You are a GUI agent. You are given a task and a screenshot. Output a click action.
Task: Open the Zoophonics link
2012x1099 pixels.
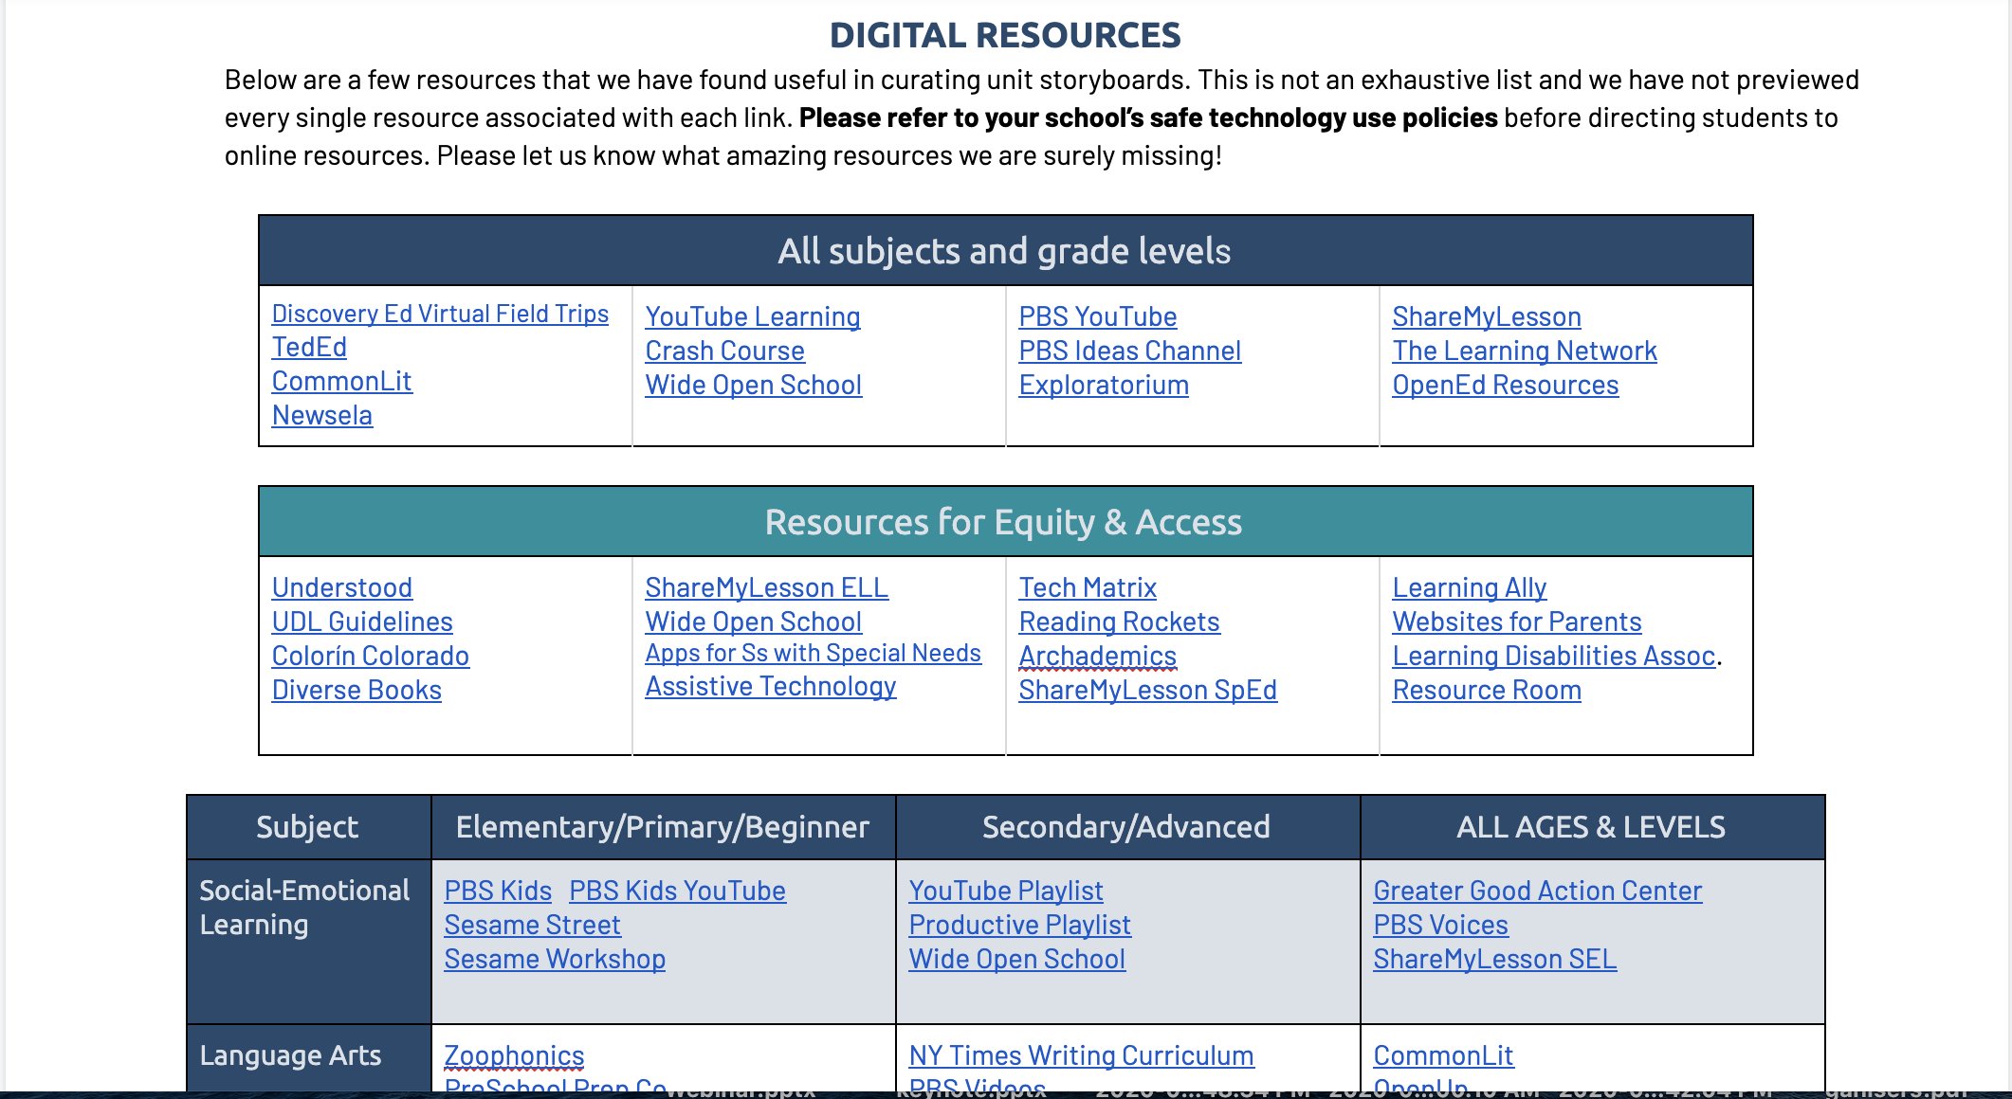coord(514,1055)
